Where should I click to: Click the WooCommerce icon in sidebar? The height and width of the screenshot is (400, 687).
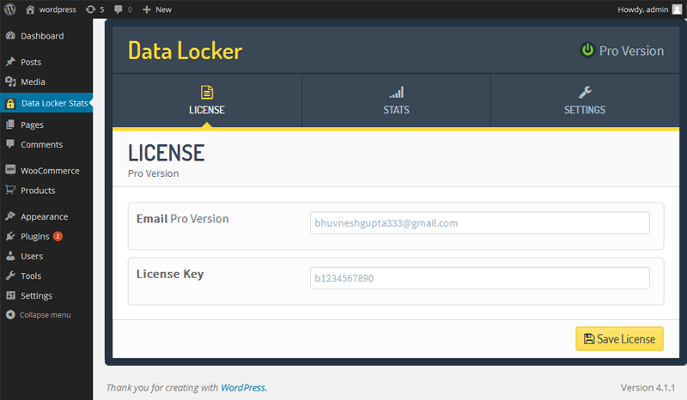click(x=10, y=170)
